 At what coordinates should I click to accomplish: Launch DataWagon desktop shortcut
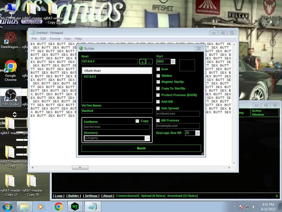coord(11,40)
